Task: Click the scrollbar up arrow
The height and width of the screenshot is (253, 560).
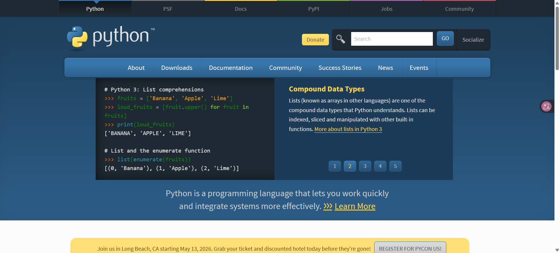Action: (x=557, y=3)
